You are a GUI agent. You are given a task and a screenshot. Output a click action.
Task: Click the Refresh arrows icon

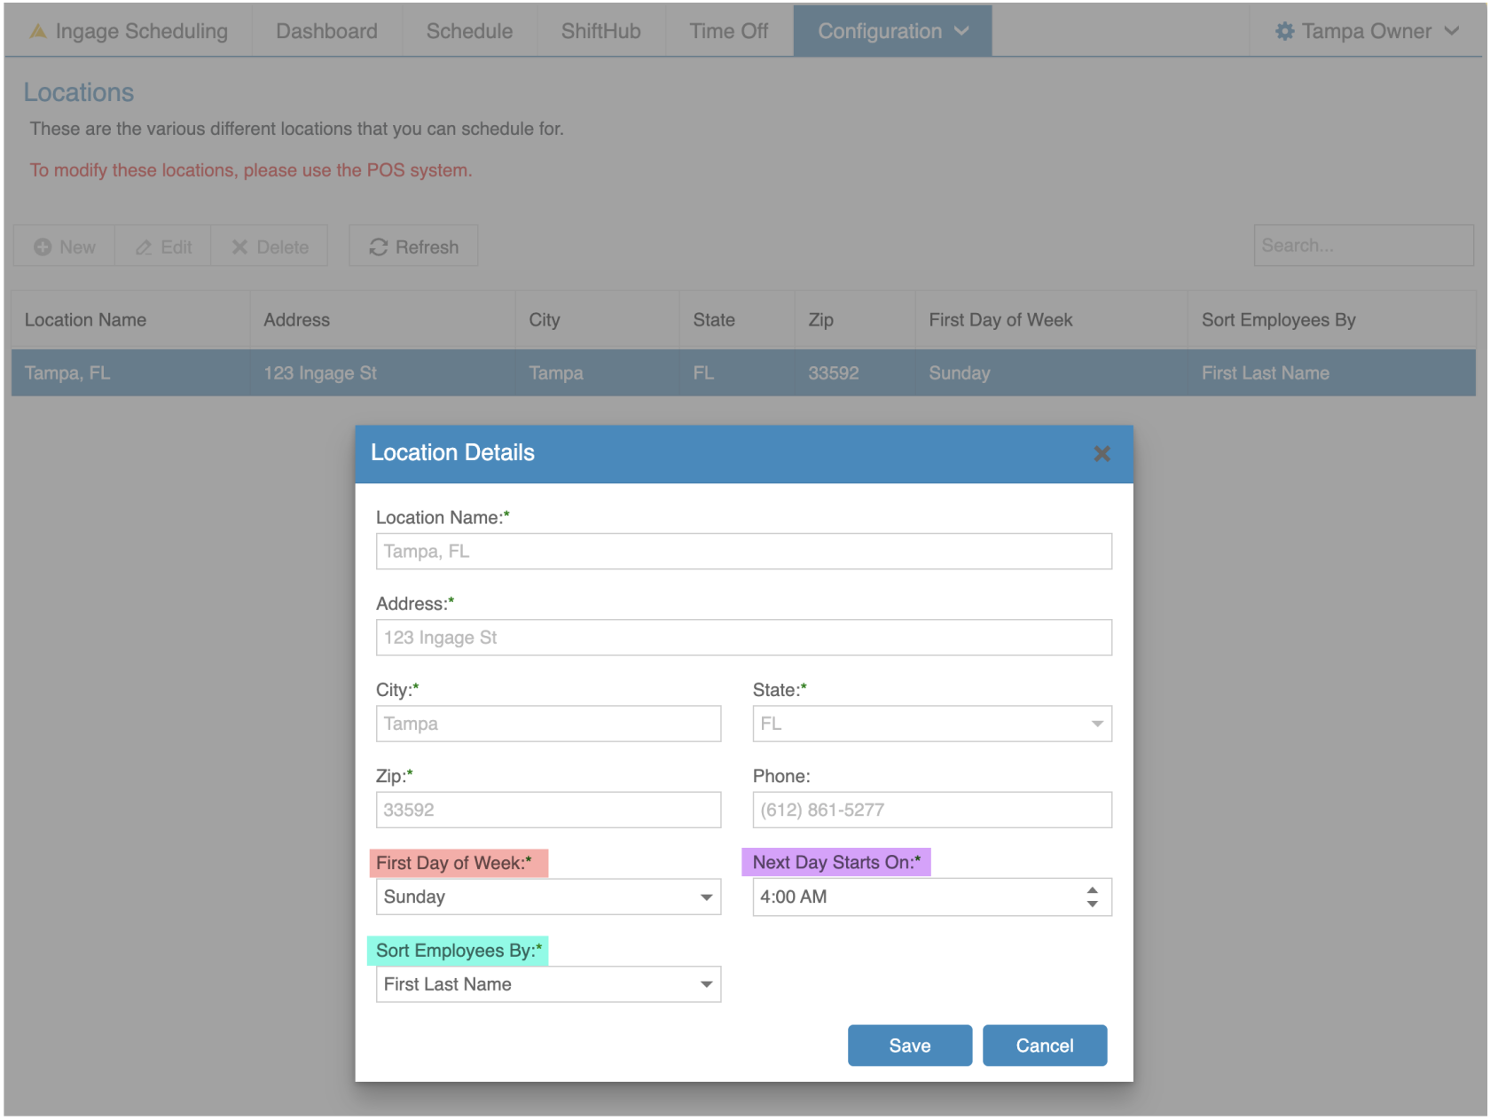379,247
